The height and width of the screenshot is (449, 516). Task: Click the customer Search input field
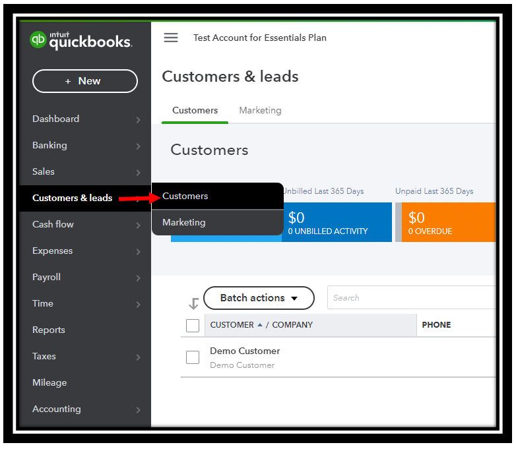coord(411,298)
